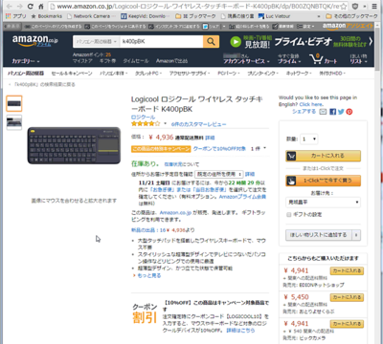Click the shield extension icon

coord(355,6)
